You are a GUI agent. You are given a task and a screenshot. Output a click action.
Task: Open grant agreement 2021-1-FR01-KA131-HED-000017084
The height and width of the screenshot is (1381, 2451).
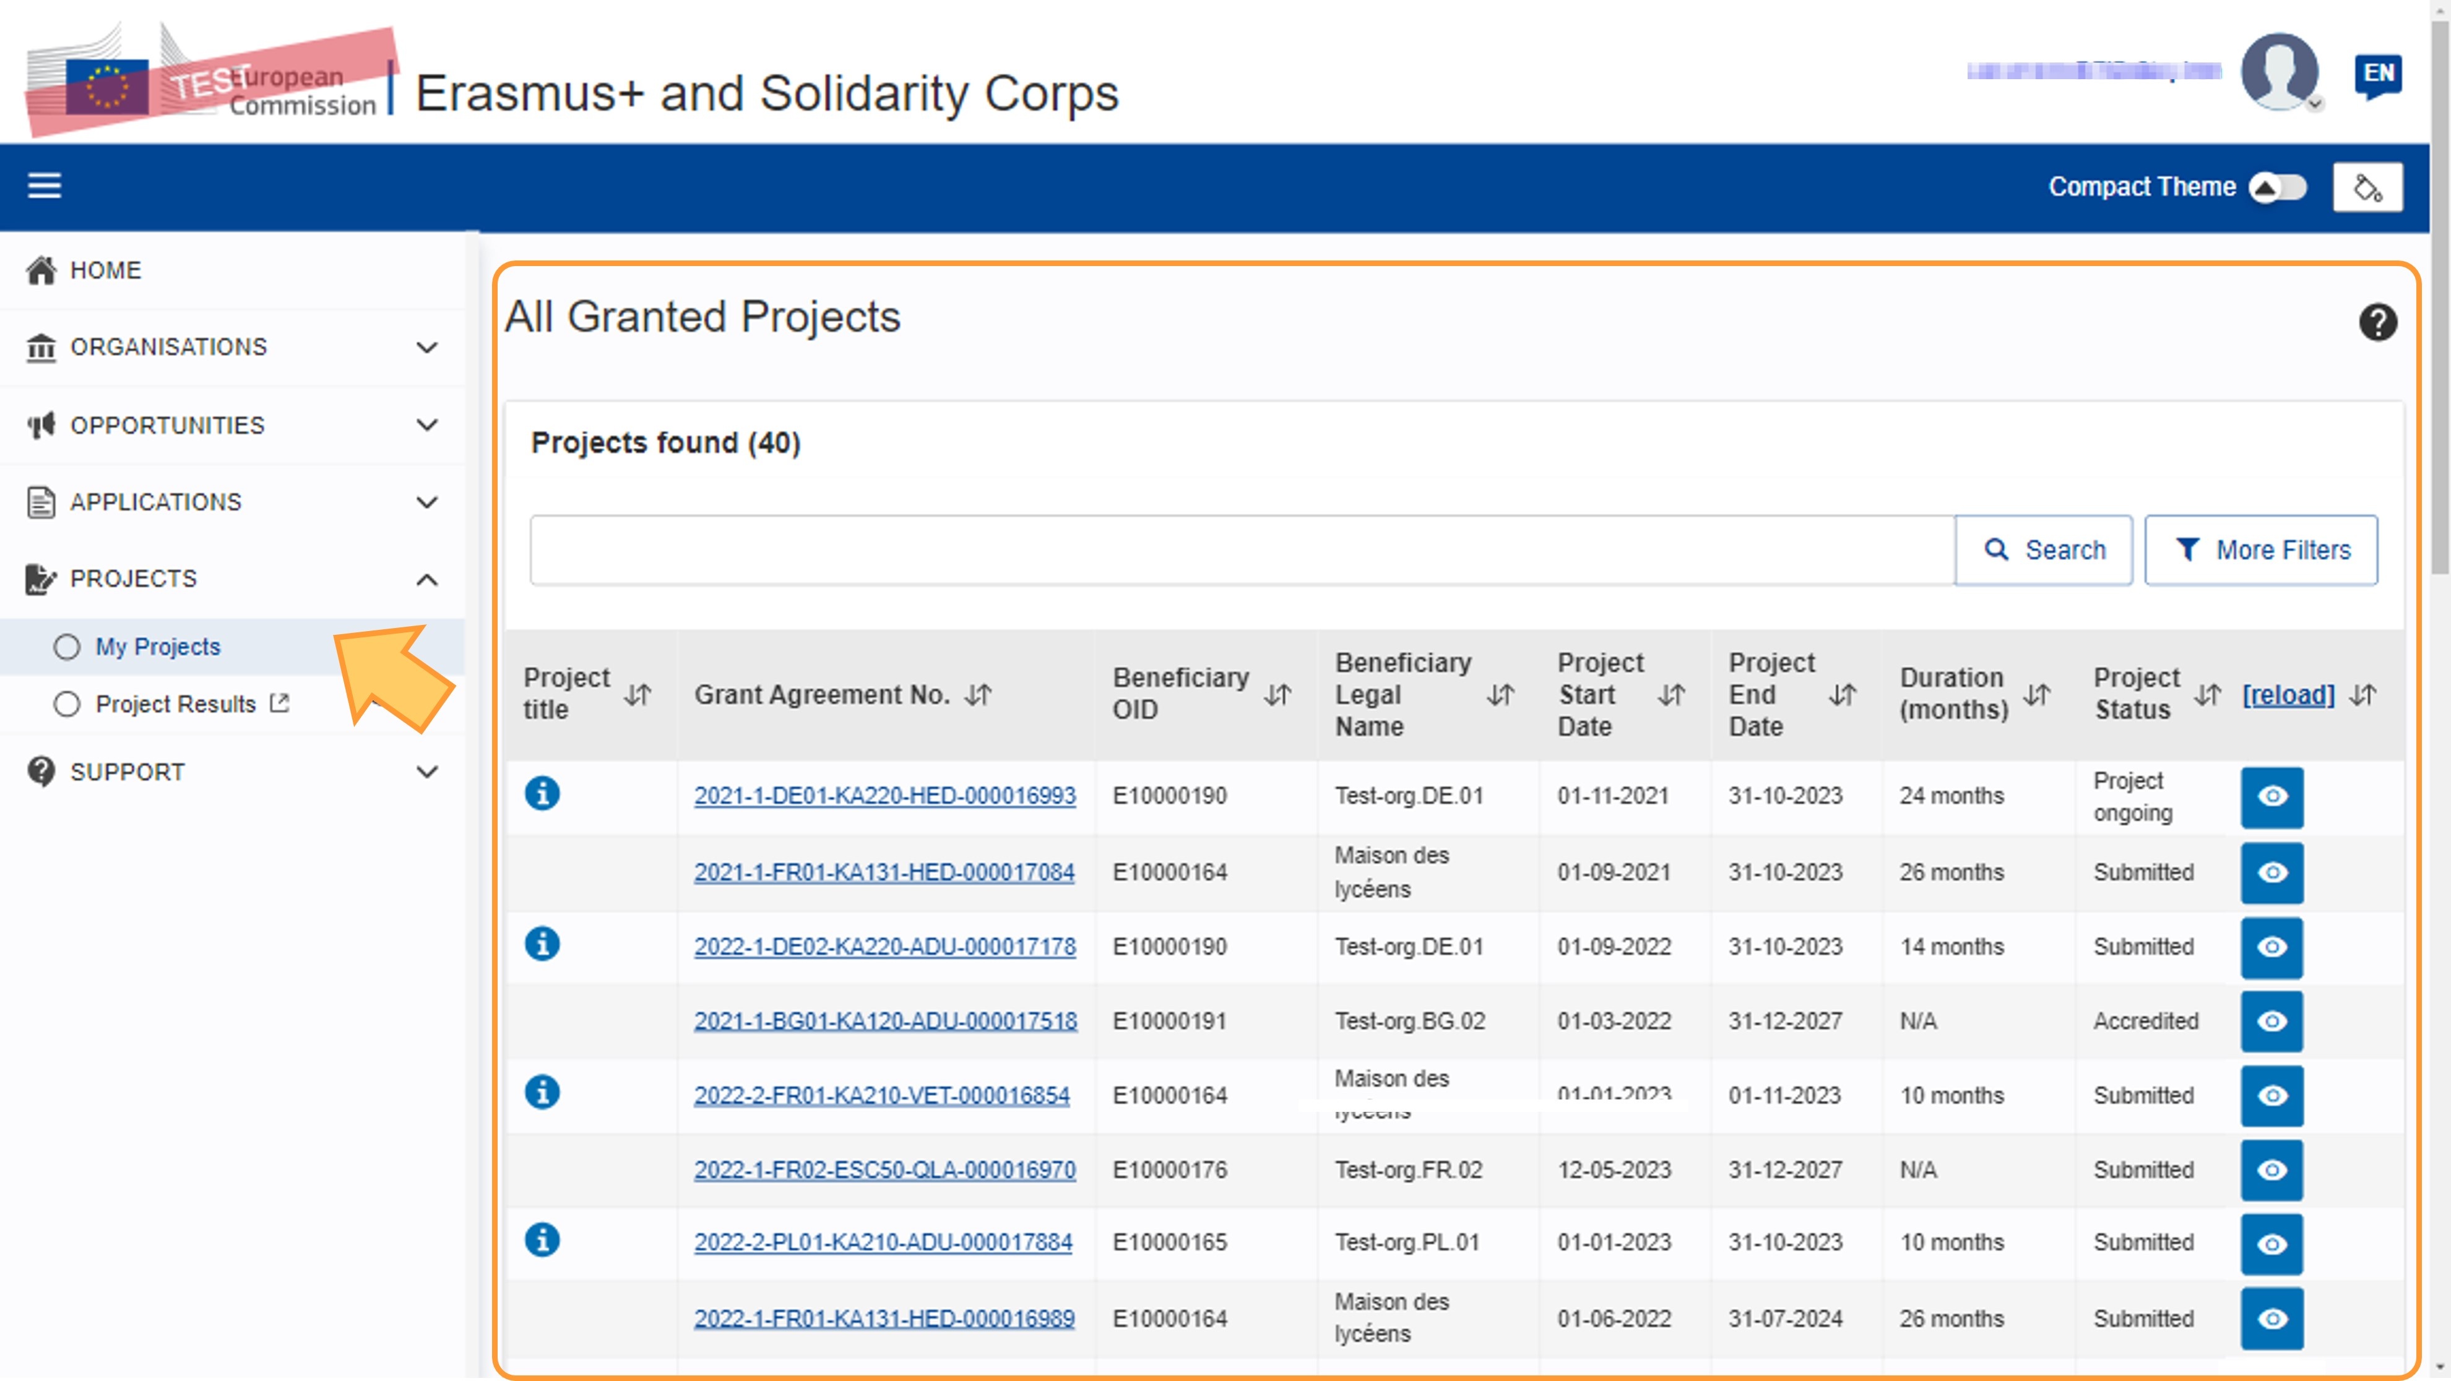click(884, 871)
